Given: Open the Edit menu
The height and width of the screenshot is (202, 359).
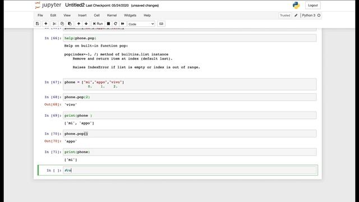Looking at the screenshot, I should point(53,15).
